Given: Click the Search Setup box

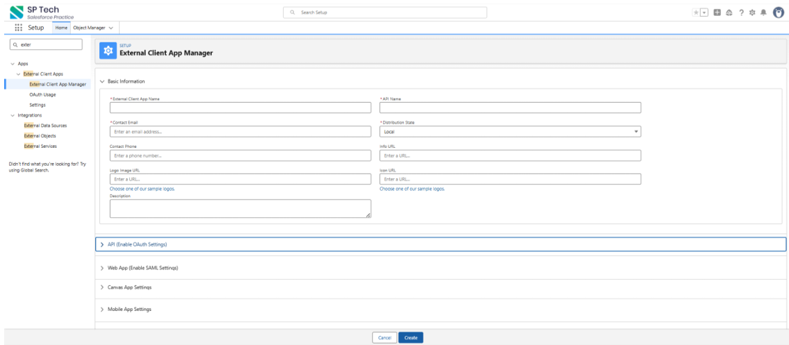Looking at the screenshot, I should pyautogui.click(x=385, y=12).
